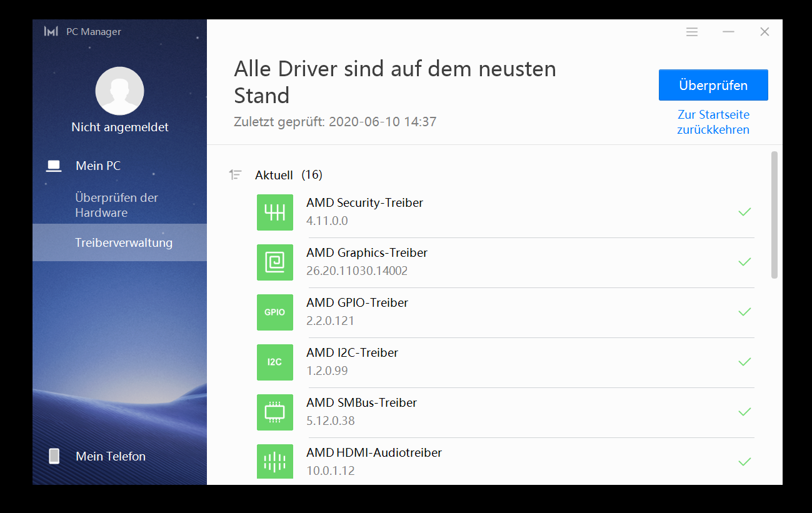Select Treiberverwaltung in sidebar
The width and height of the screenshot is (812, 513).
tap(119, 242)
